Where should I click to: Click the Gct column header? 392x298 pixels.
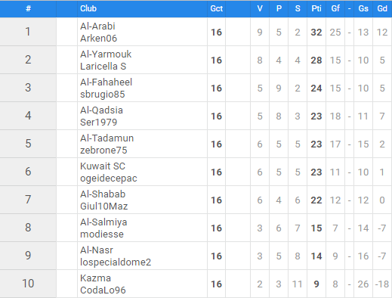(217, 8)
